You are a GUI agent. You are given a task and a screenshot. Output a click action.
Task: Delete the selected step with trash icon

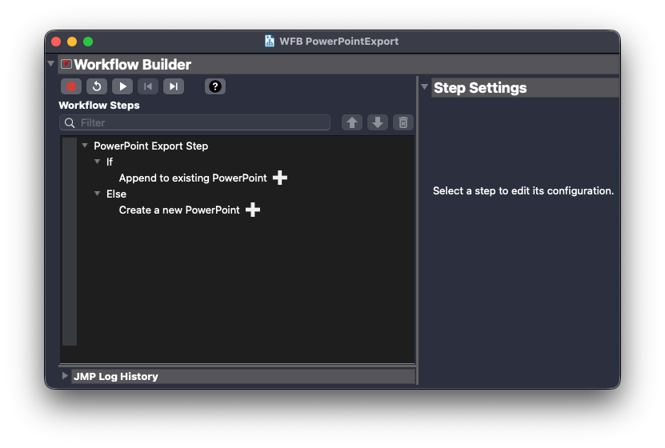click(403, 122)
